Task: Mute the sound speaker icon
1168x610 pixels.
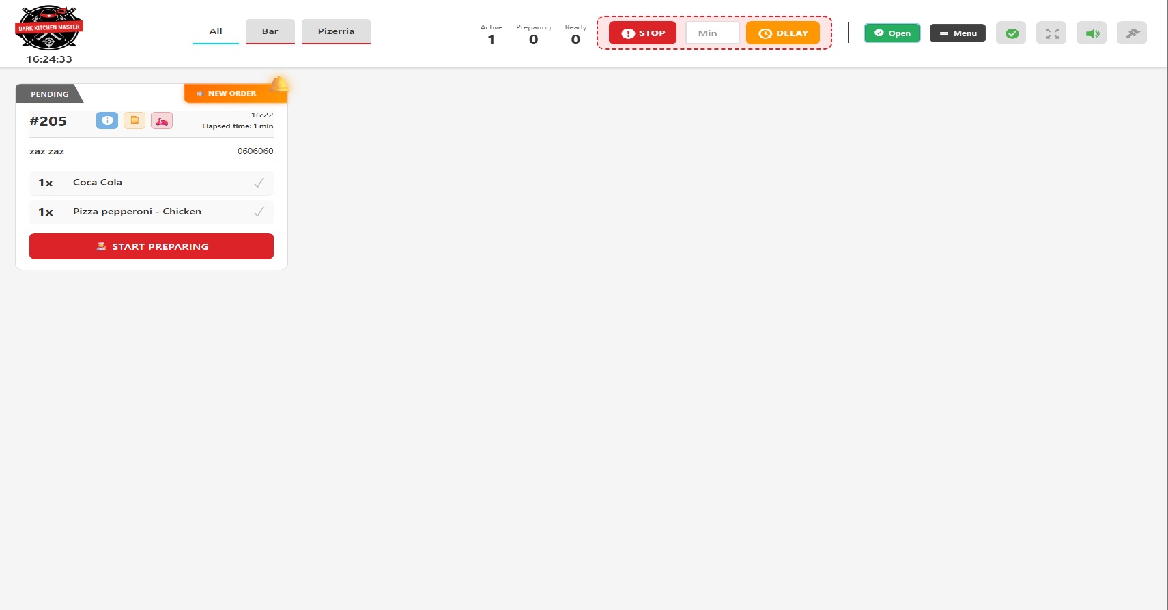Action: tap(1092, 33)
